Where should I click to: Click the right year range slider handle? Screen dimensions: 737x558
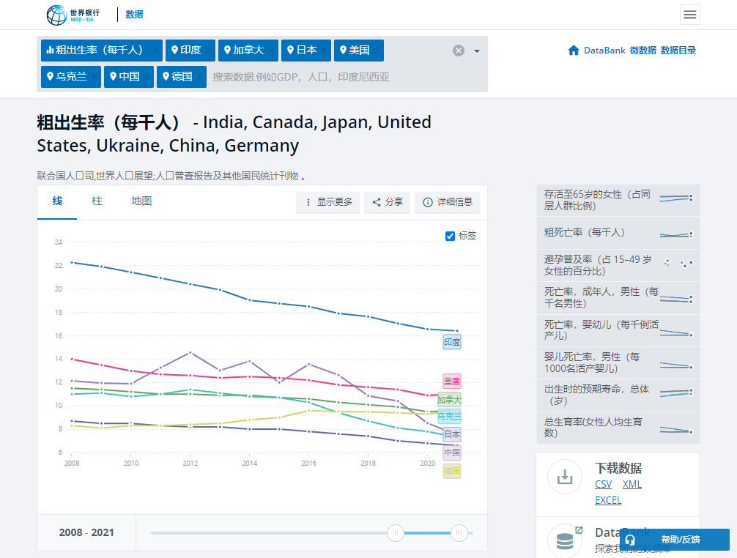[x=459, y=532]
